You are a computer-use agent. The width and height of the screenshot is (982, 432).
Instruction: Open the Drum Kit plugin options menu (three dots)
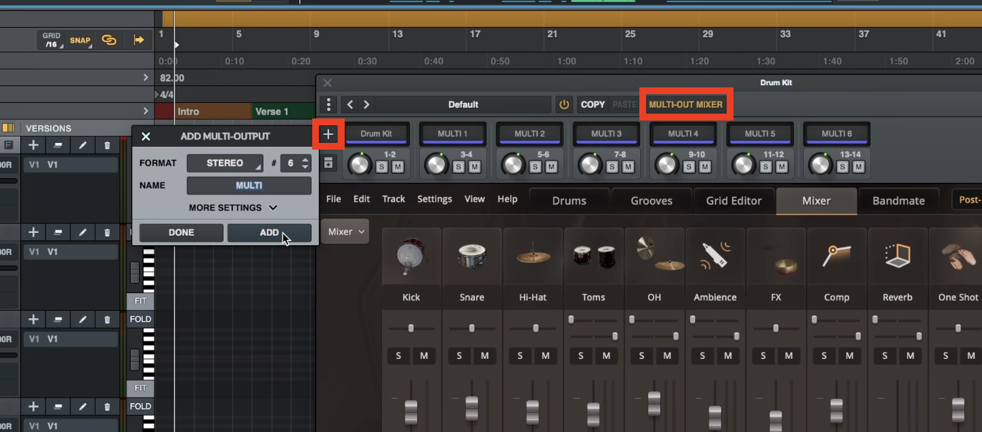pos(328,104)
